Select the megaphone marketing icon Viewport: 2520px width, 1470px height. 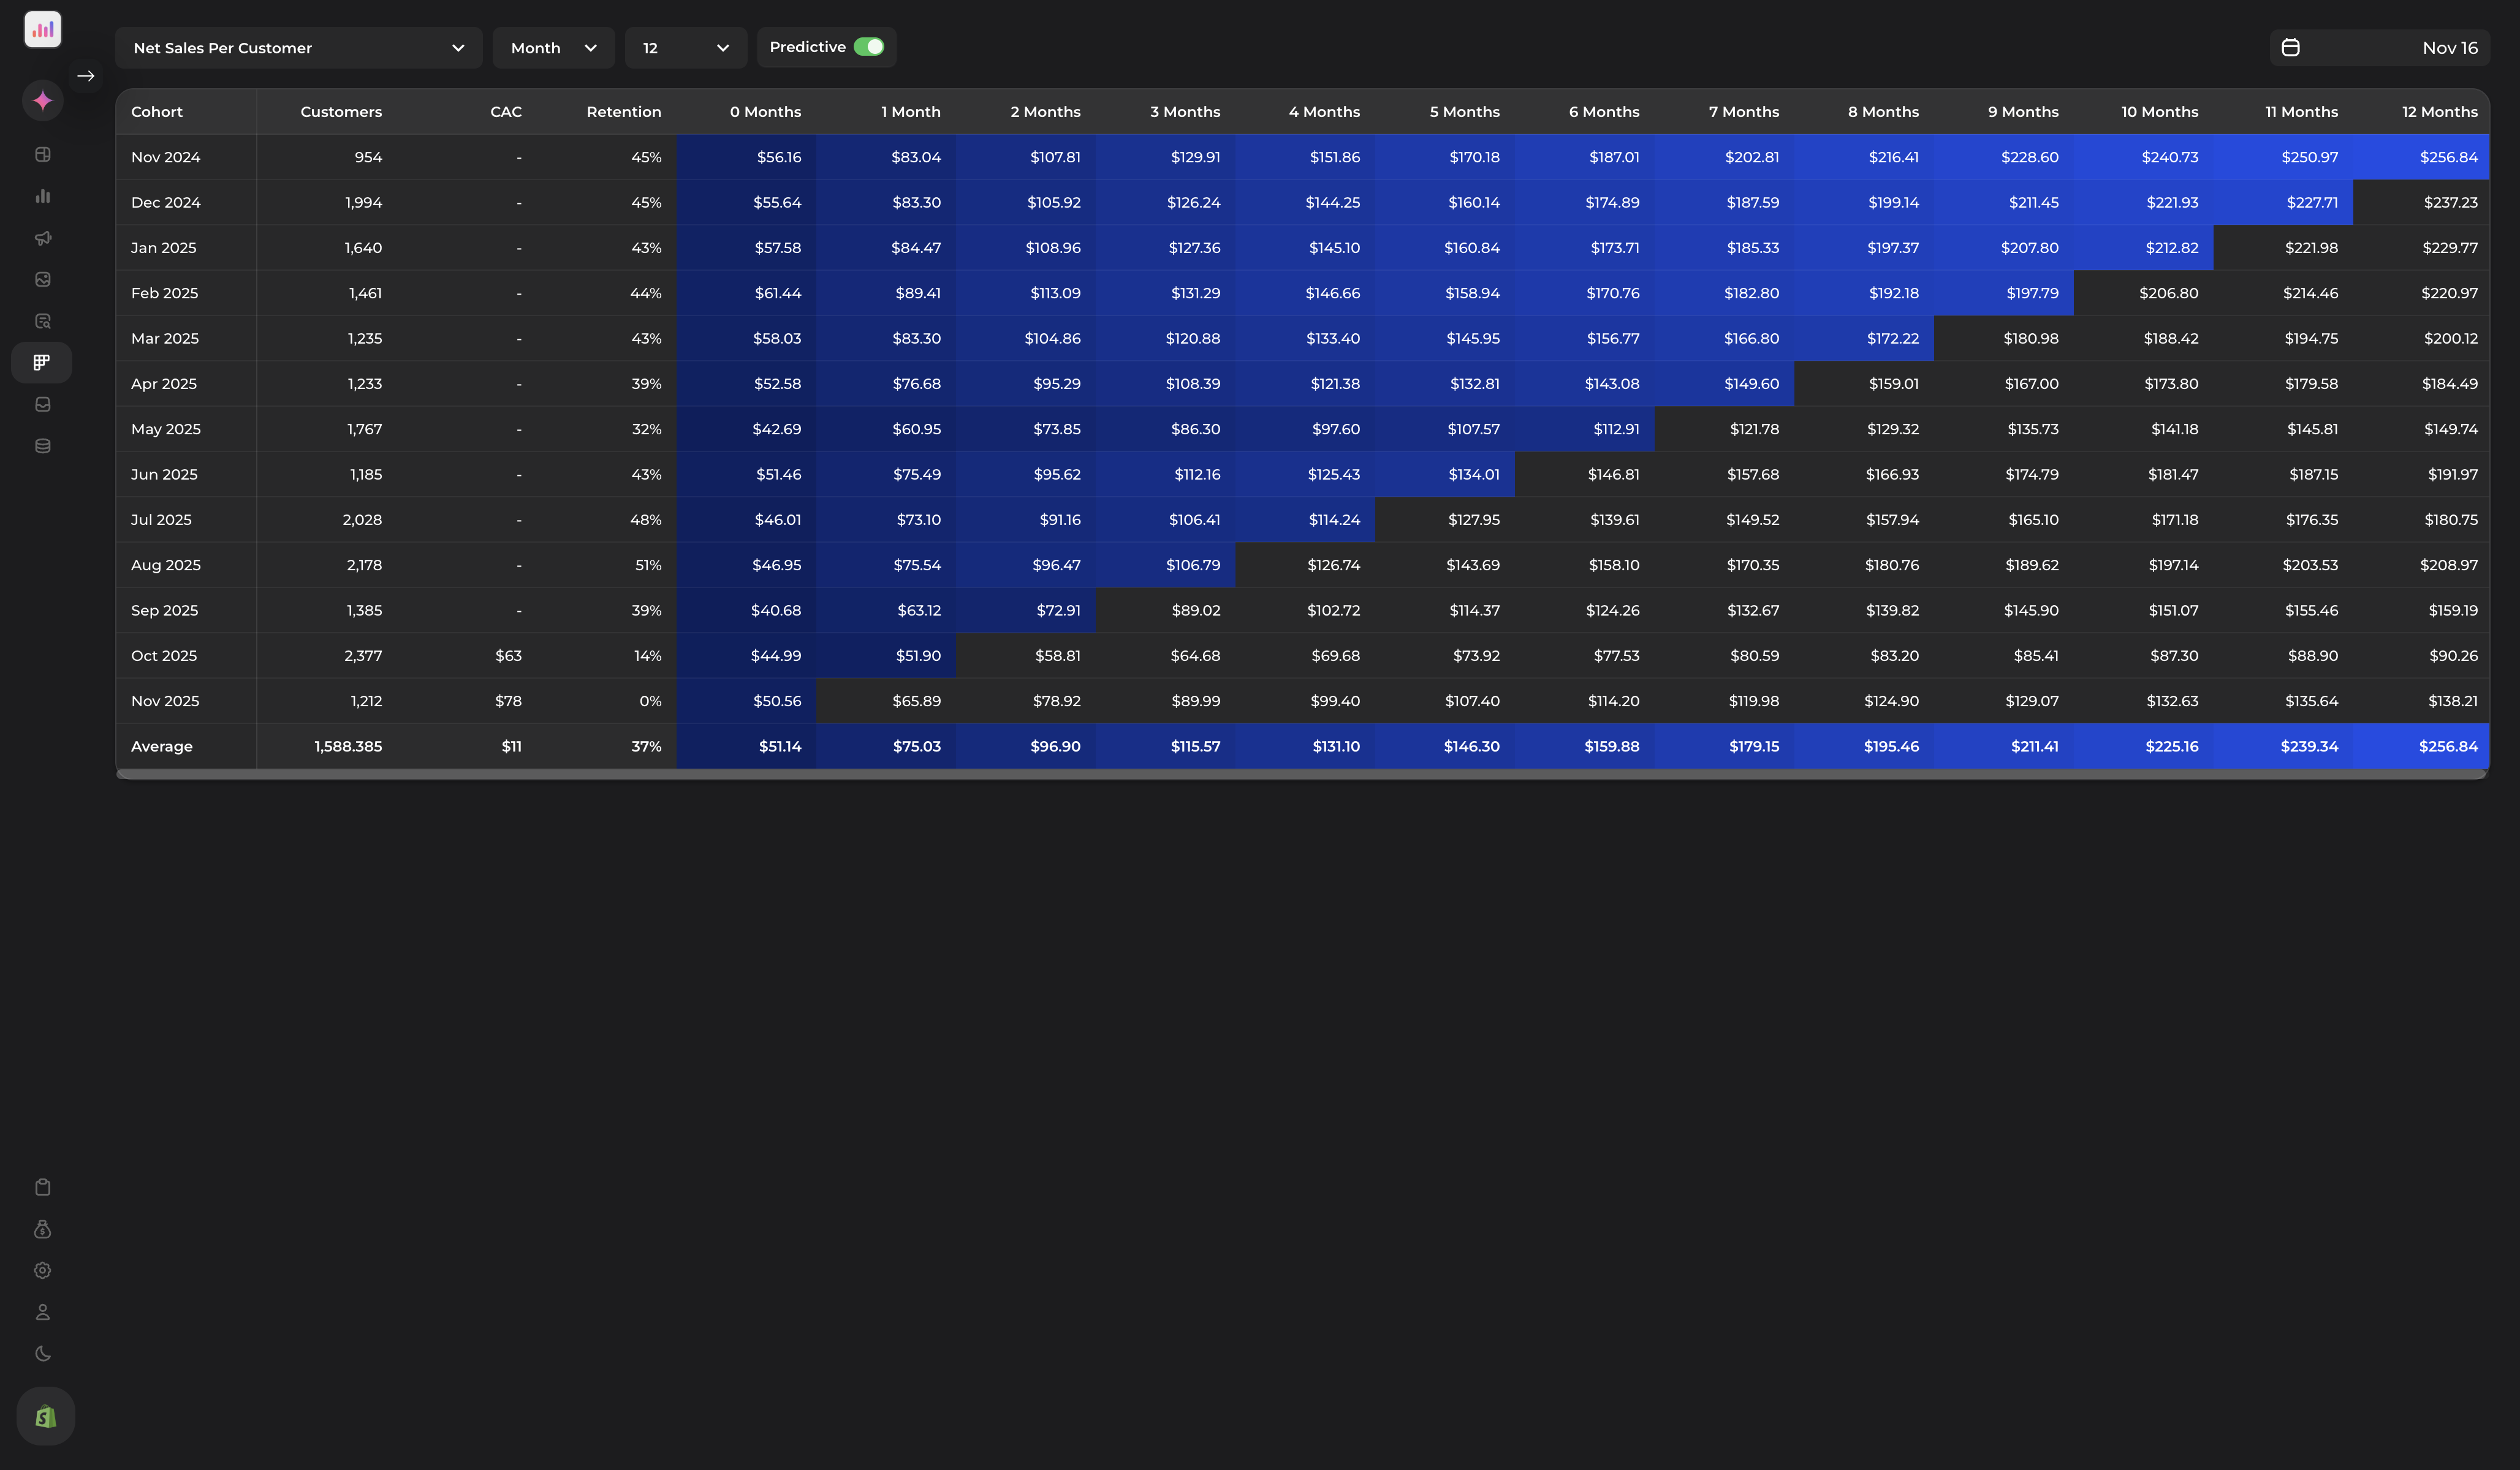(x=42, y=238)
